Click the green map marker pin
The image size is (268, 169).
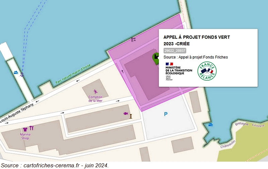(155, 58)
